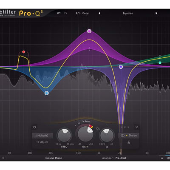The width and height of the screenshot is (170, 170).
Task: Select the purple notch band node
Action: (121, 67)
